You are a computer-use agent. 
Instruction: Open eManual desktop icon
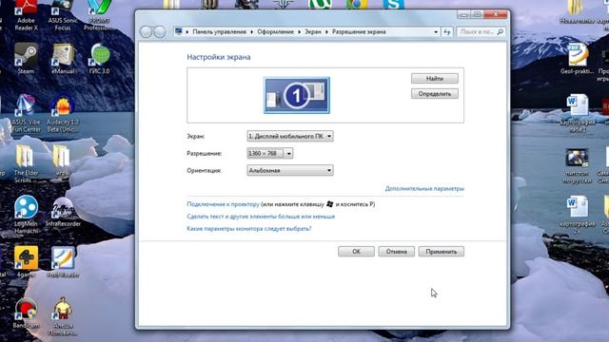pos(63,58)
